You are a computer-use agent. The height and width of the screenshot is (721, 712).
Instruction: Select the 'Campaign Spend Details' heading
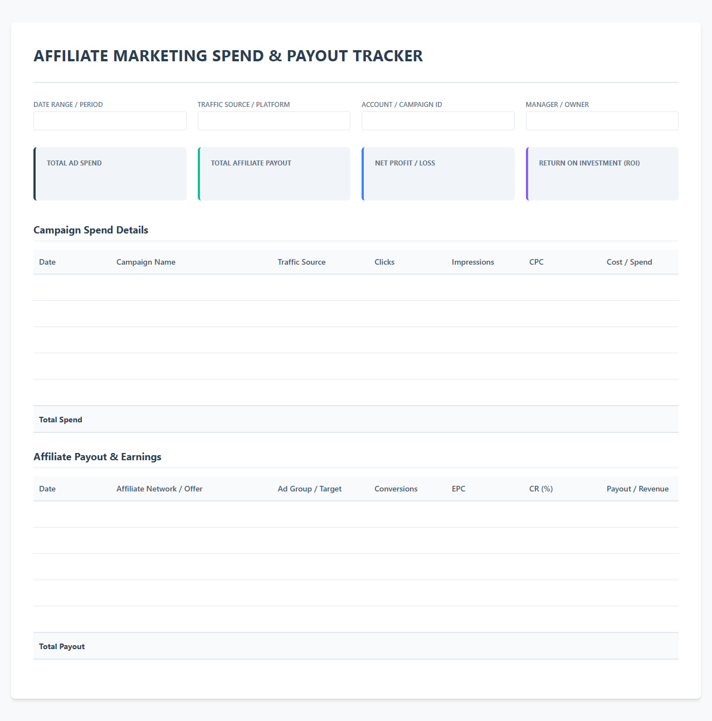pos(91,230)
